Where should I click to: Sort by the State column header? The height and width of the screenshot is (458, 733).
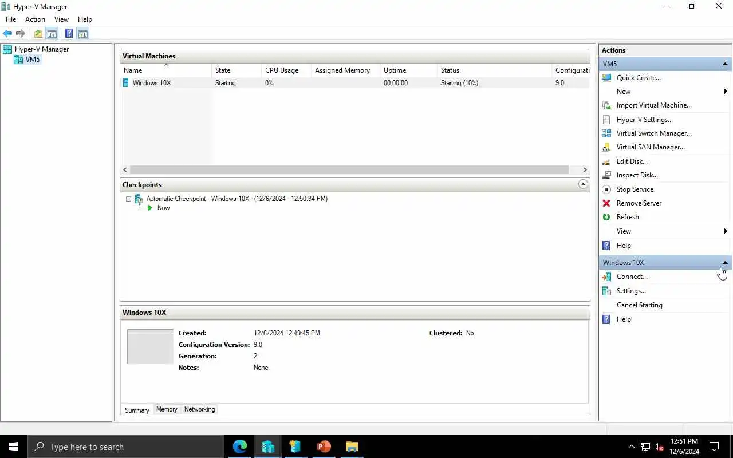pyautogui.click(x=236, y=70)
